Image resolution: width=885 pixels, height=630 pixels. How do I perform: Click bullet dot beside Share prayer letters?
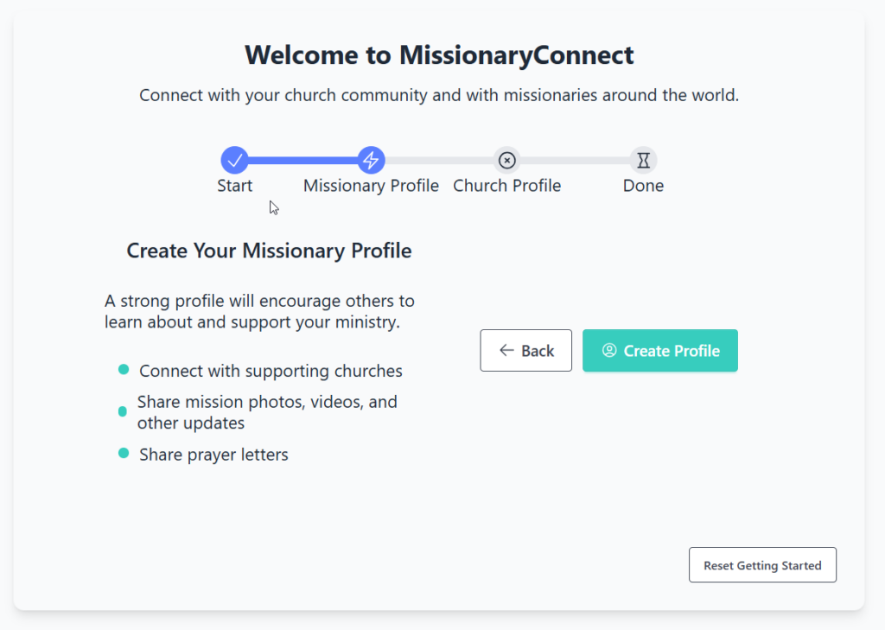124,453
